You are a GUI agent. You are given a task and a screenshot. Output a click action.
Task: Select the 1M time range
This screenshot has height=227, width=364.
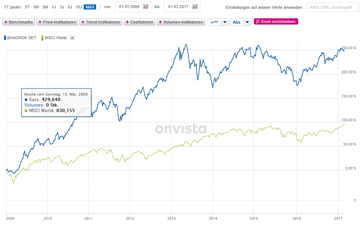click(x=36, y=7)
